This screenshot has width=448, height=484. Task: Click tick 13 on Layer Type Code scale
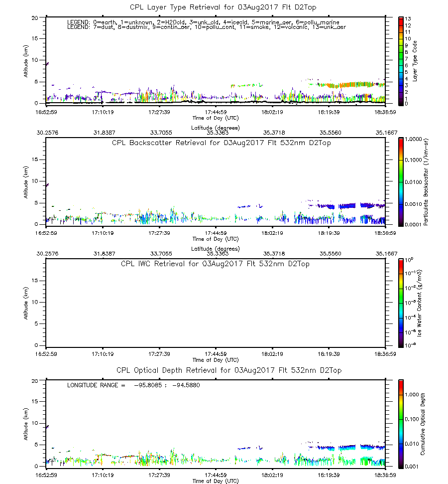click(408, 19)
